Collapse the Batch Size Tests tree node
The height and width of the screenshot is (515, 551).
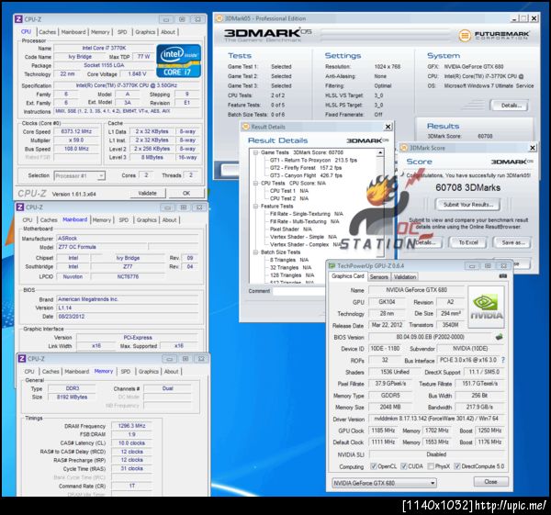256,252
